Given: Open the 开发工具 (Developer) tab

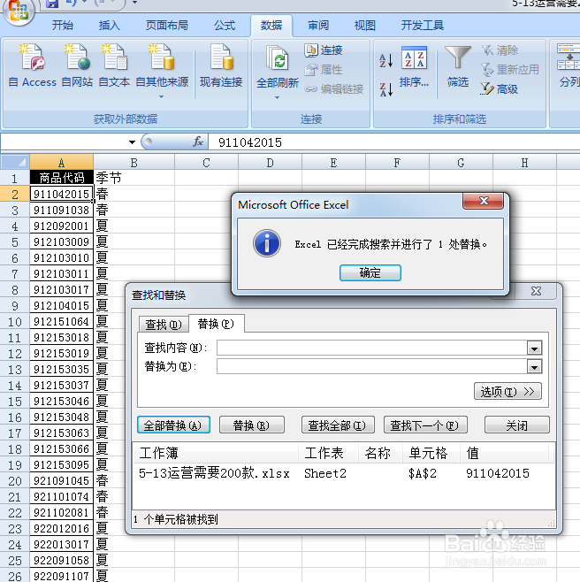Looking at the screenshot, I should click(423, 26).
